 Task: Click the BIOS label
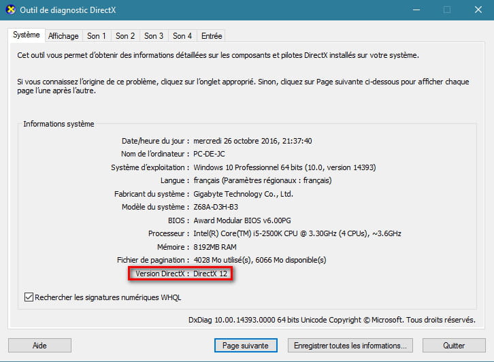coord(178,220)
